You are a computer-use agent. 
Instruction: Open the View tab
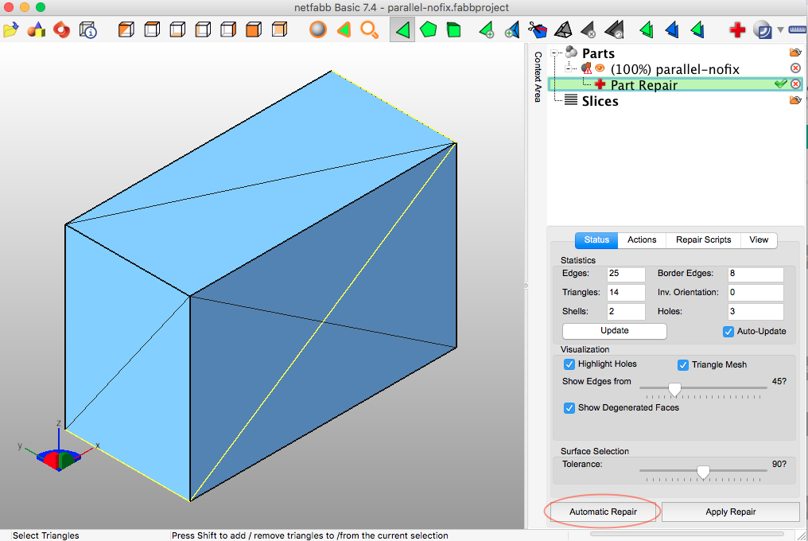(x=759, y=239)
